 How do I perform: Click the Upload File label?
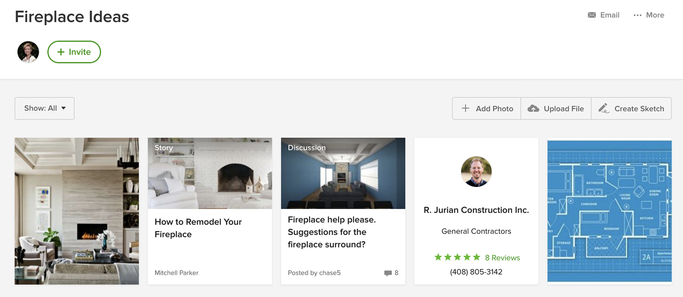[564, 109]
